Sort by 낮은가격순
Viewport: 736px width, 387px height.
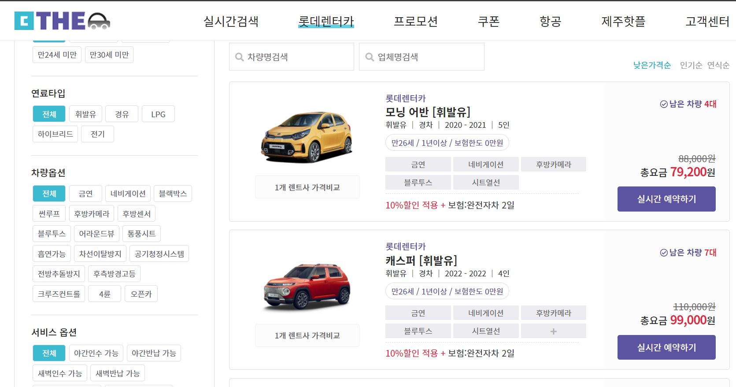tap(652, 65)
